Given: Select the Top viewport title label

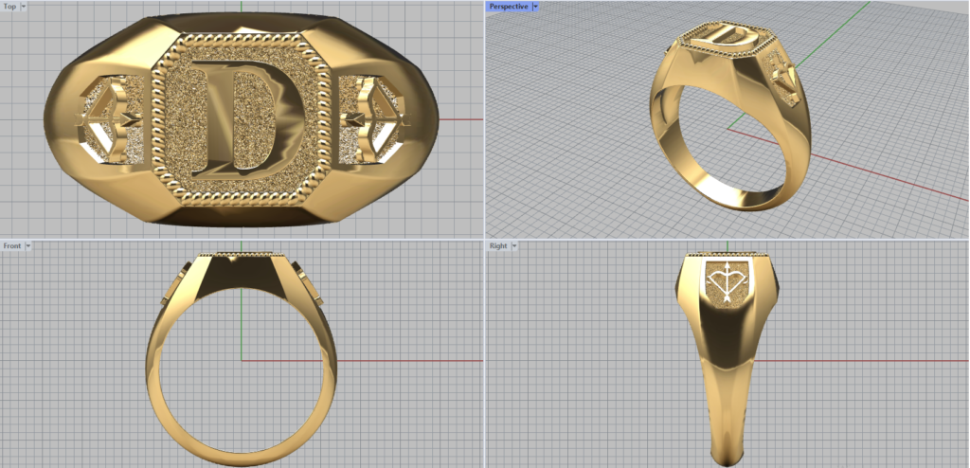Looking at the screenshot, I should point(9,7).
